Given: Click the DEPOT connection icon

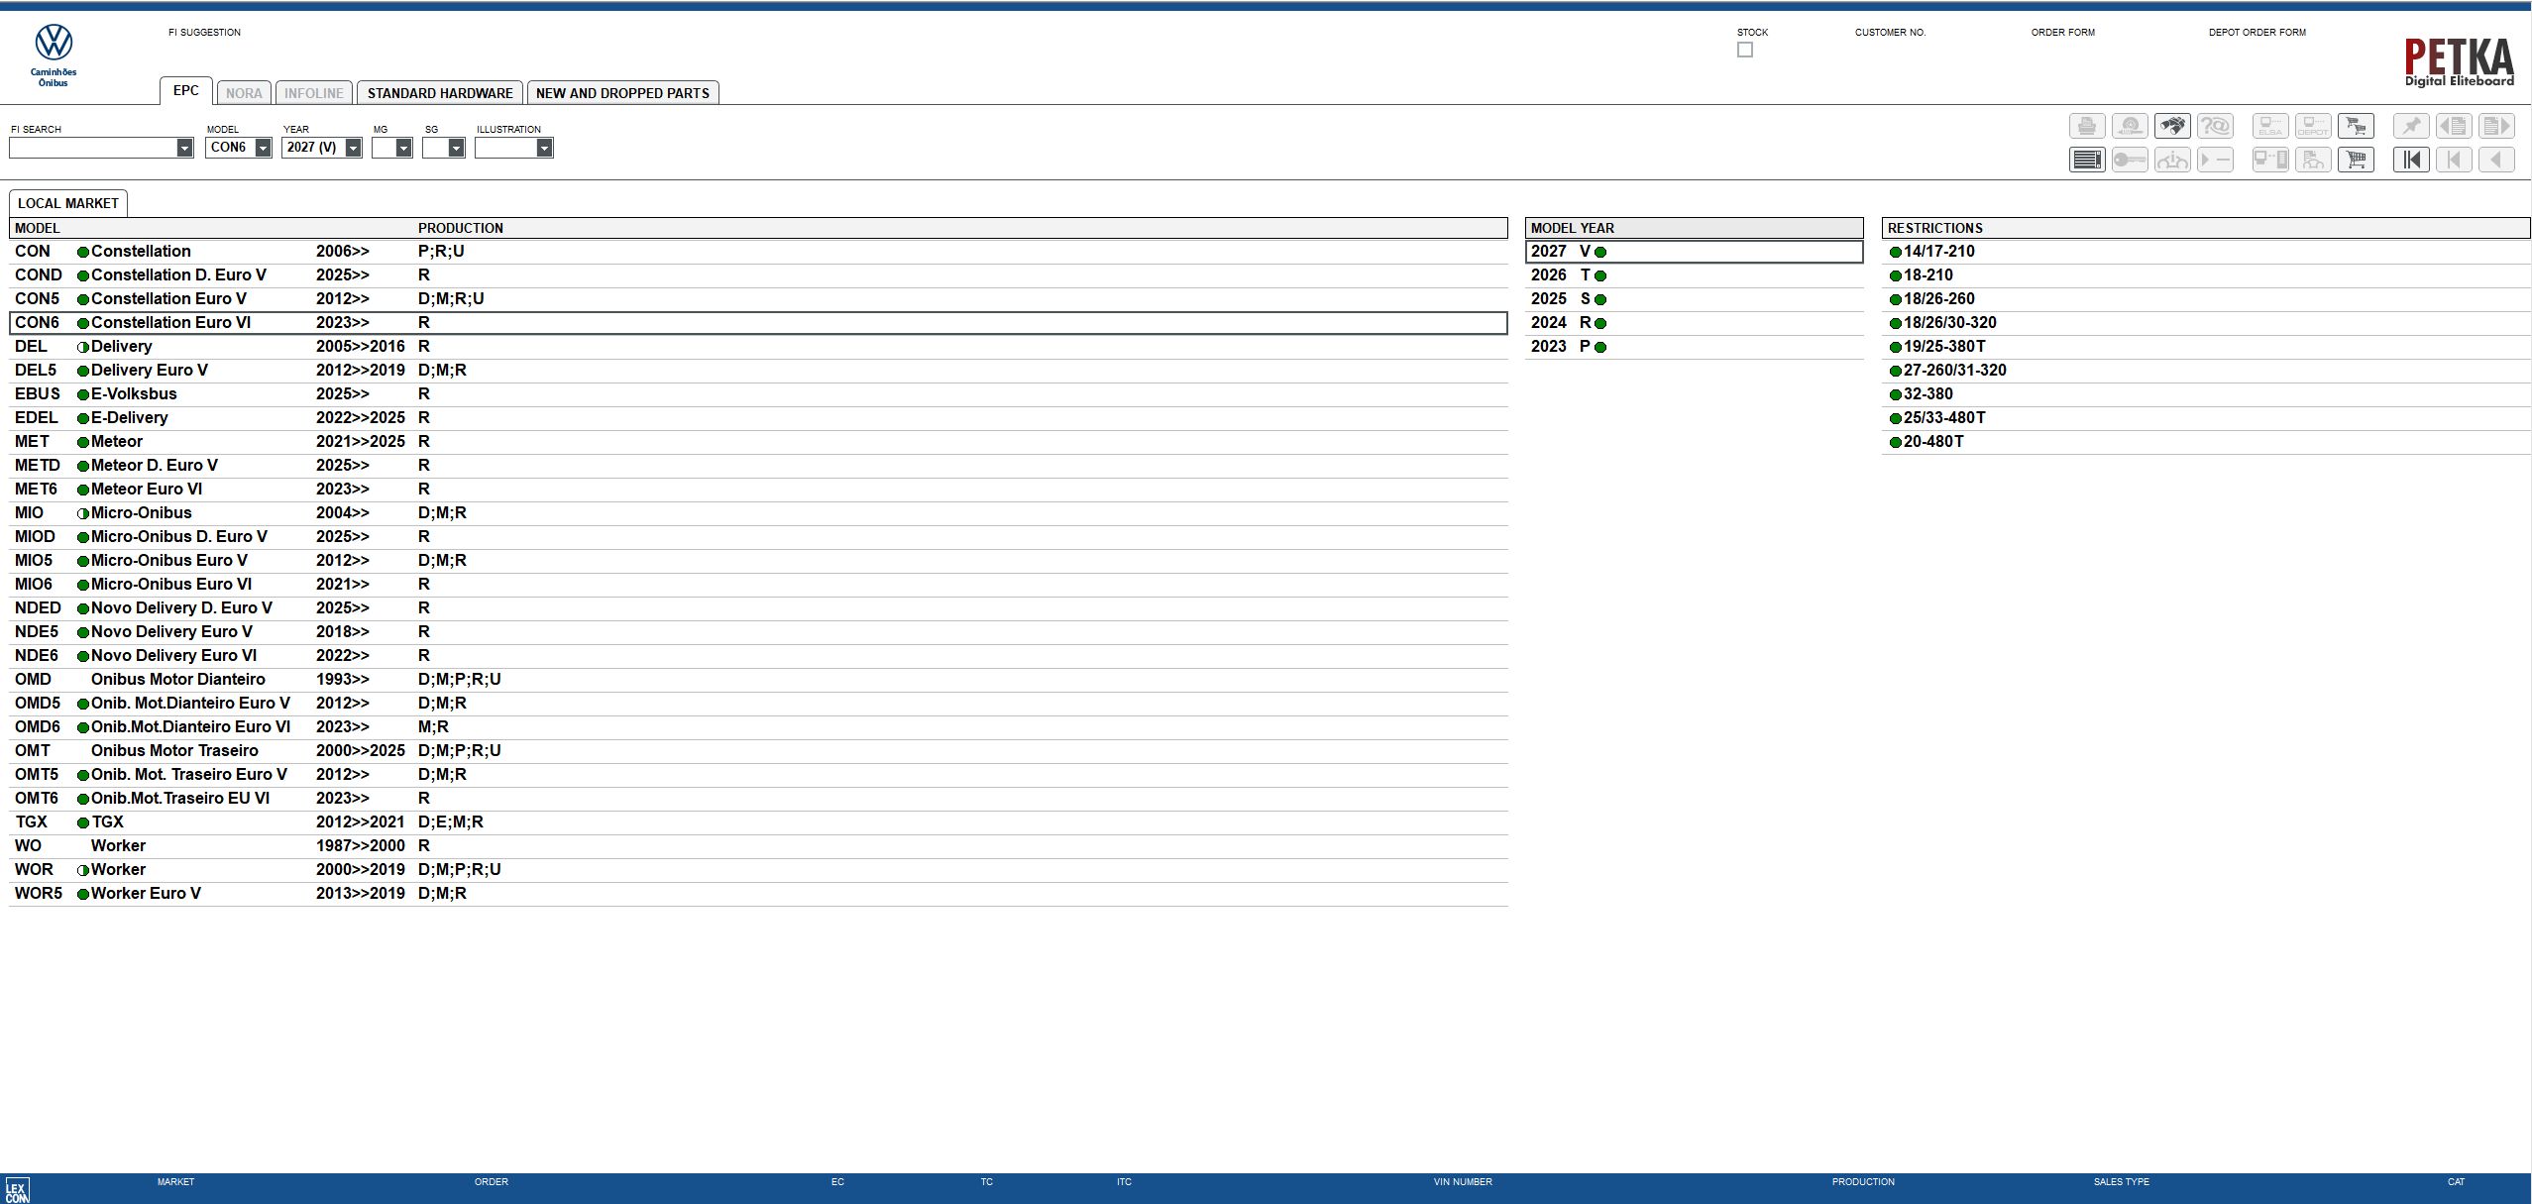Looking at the screenshot, I should click(2313, 126).
